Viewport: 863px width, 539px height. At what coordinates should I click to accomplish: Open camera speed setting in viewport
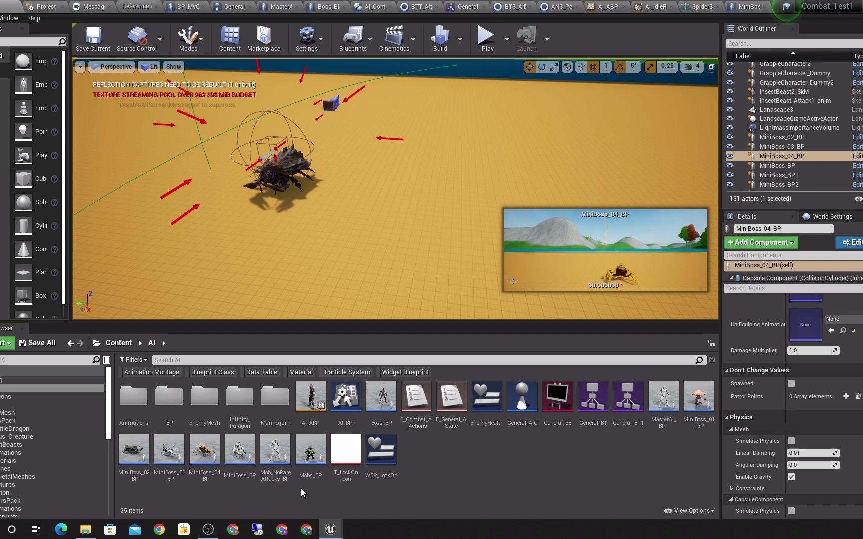click(x=693, y=66)
